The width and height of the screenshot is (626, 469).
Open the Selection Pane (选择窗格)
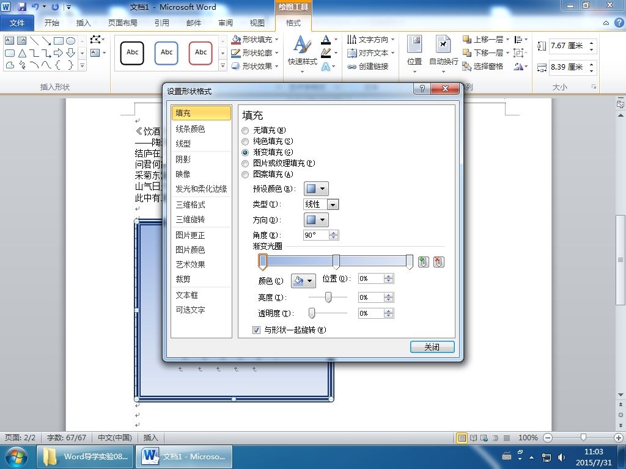point(483,66)
